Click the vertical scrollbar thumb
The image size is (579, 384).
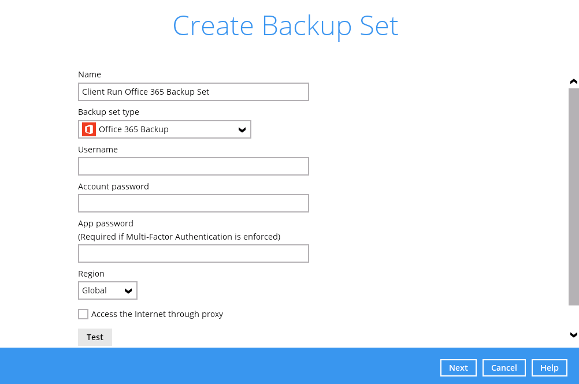(x=573, y=196)
